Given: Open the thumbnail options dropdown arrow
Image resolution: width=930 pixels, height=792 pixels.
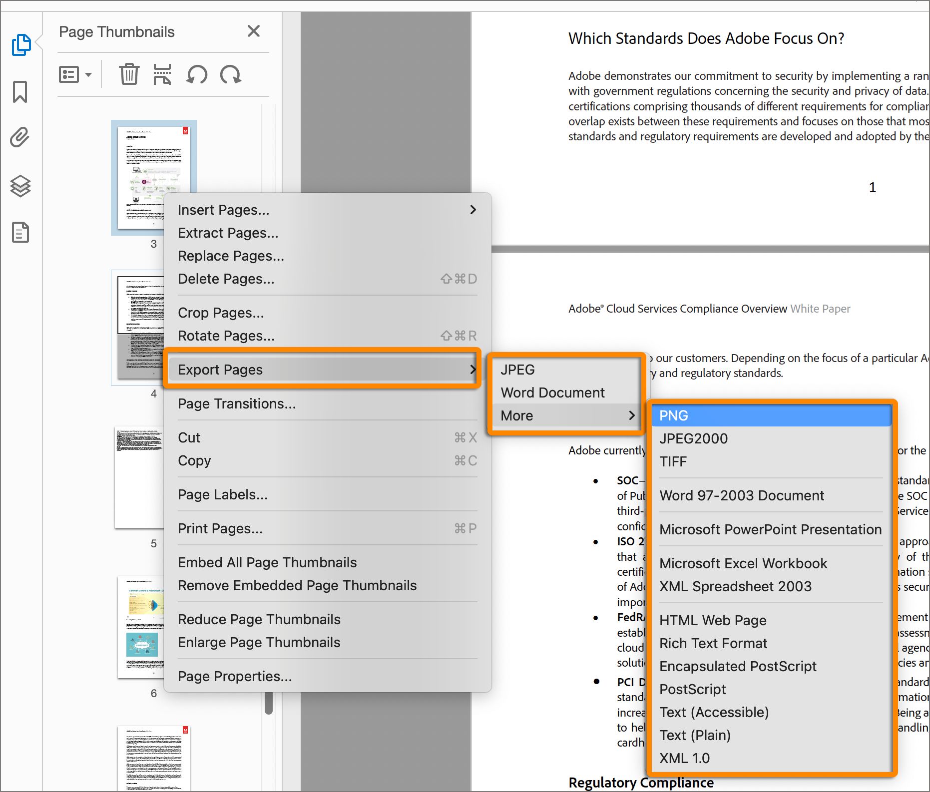Looking at the screenshot, I should (89, 74).
